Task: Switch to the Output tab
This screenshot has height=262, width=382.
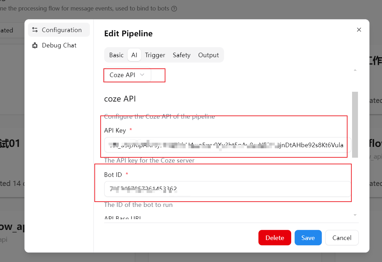Action: [x=208, y=55]
